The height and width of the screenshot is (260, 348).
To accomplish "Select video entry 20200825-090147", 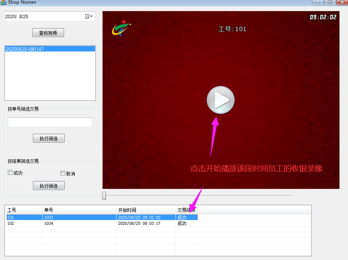I will [50, 49].
